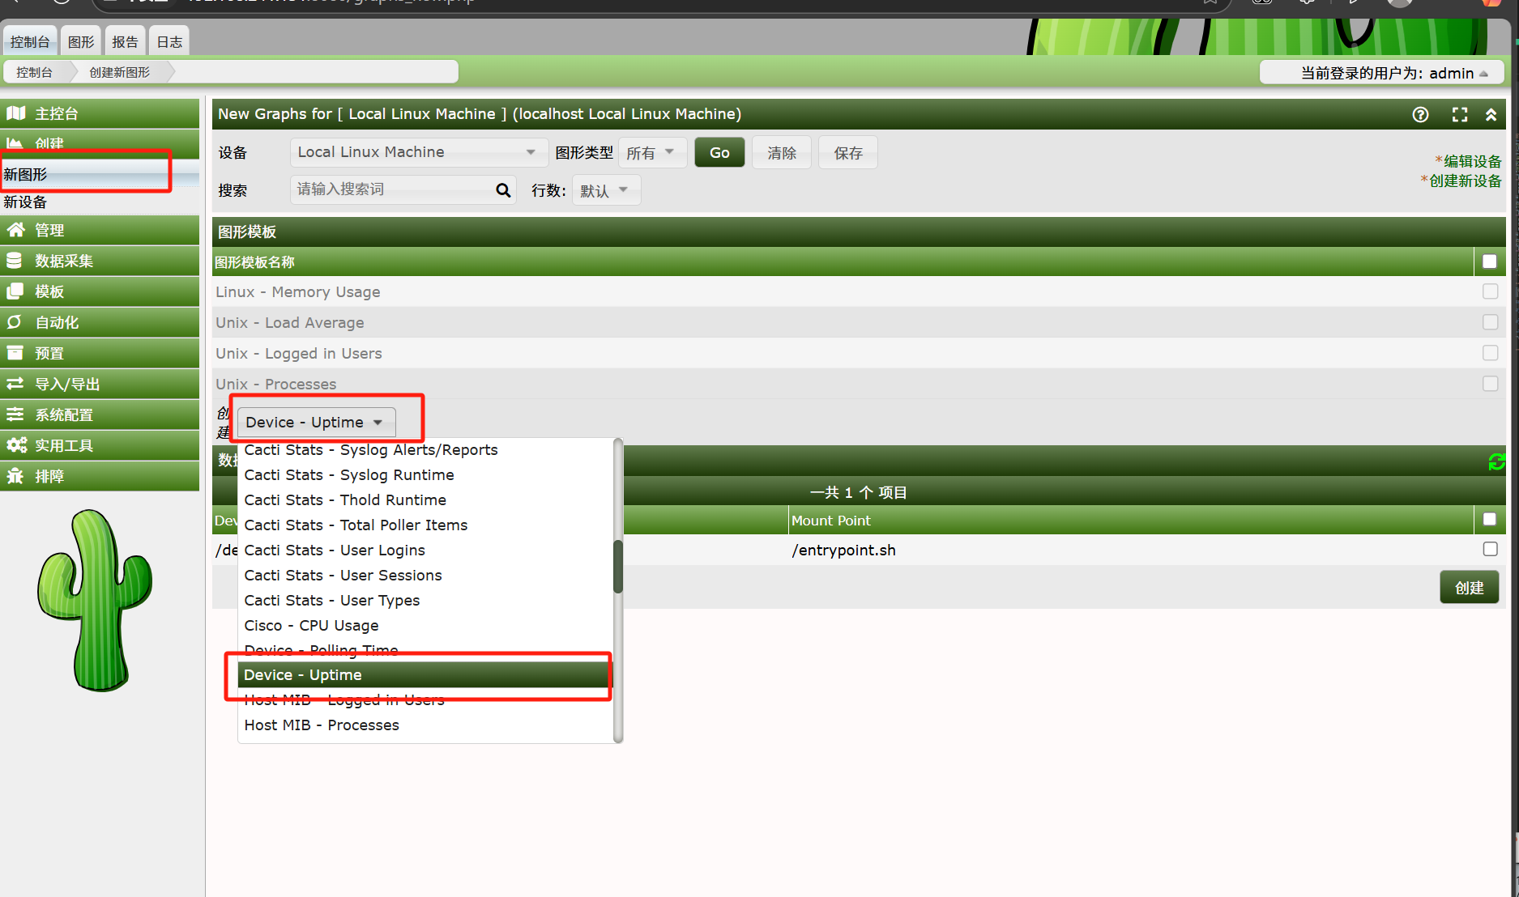Click the cactus logo image in sidebar
This screenshot has width=1519, height=897.
coord(95,600)
